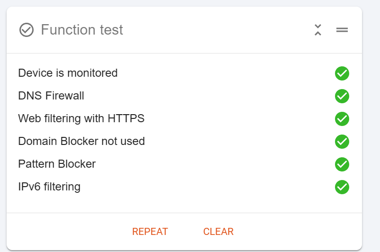Select the Device is monitored row label
Image resolution: width=380 pixels, height=252 pixels.
[x=68, y=73]
